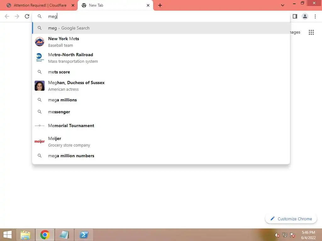Expand the tab search chevron
Screen dimensions: 322x241
[283, 5]
